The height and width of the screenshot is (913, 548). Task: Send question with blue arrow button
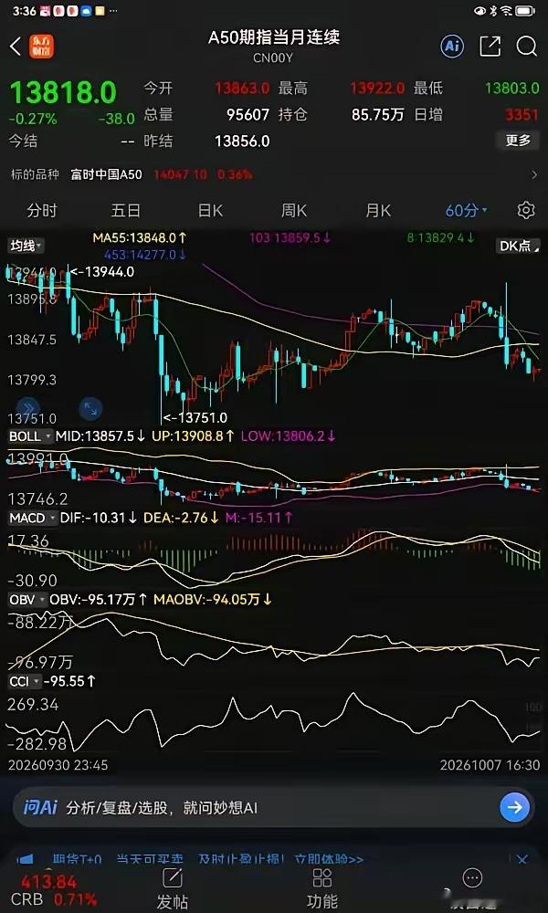pyautogui.click(x=515, y=808)
